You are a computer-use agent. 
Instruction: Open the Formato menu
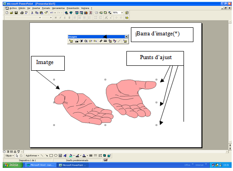(46, 8)
